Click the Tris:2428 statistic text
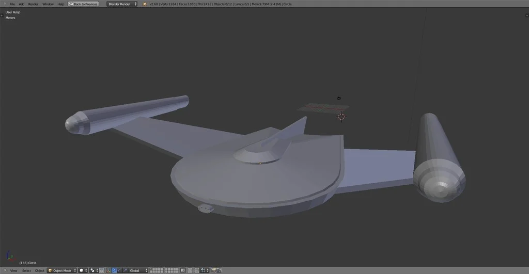529x274 pixels. coord(205,4)
